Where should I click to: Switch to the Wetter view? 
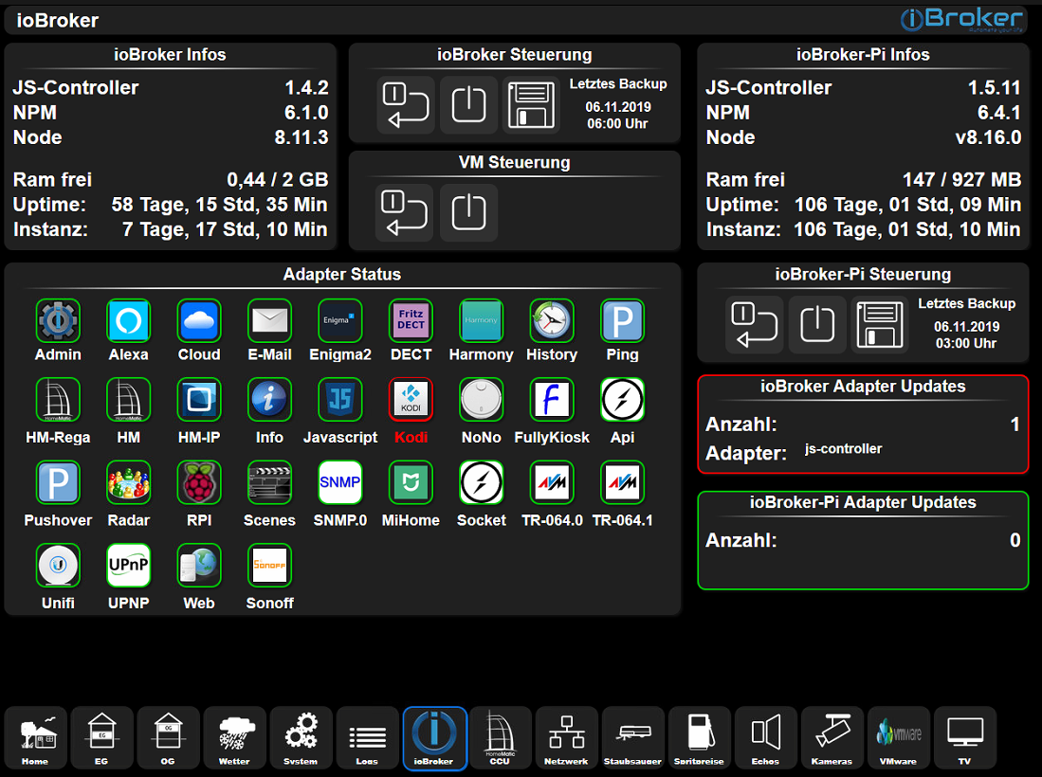(x=234, y=737)
